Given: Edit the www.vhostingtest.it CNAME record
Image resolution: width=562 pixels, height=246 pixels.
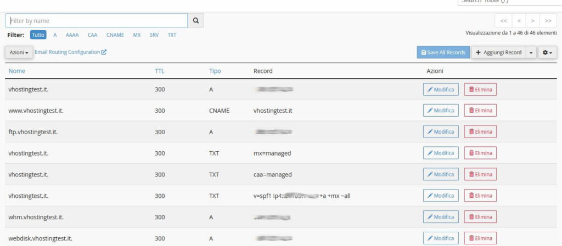Looking at the screenshot, I should coord(441,111).
